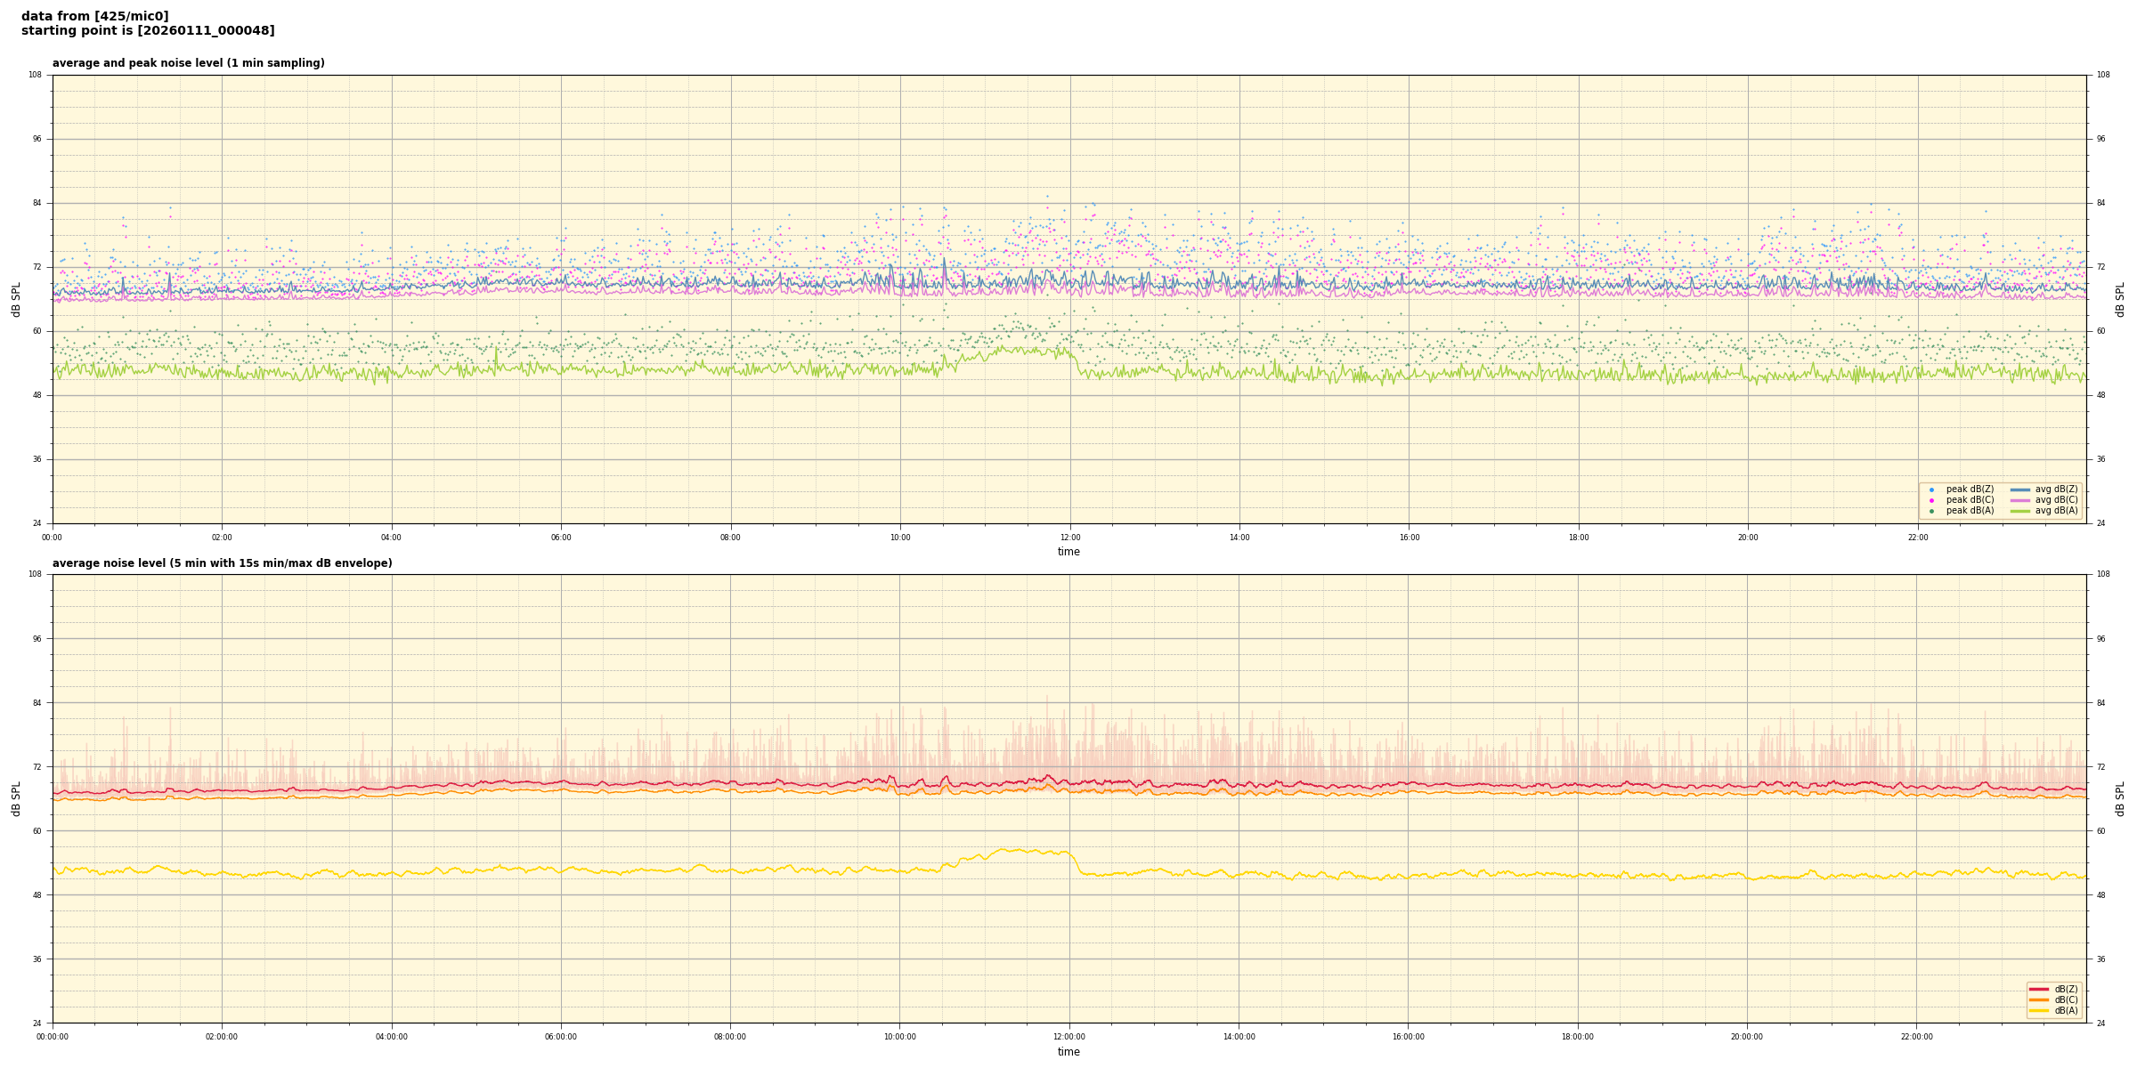Click the 'average and peak noise level' chart title
The width and height of the screenshot is (2137, 1068).
tap(189, 63)
